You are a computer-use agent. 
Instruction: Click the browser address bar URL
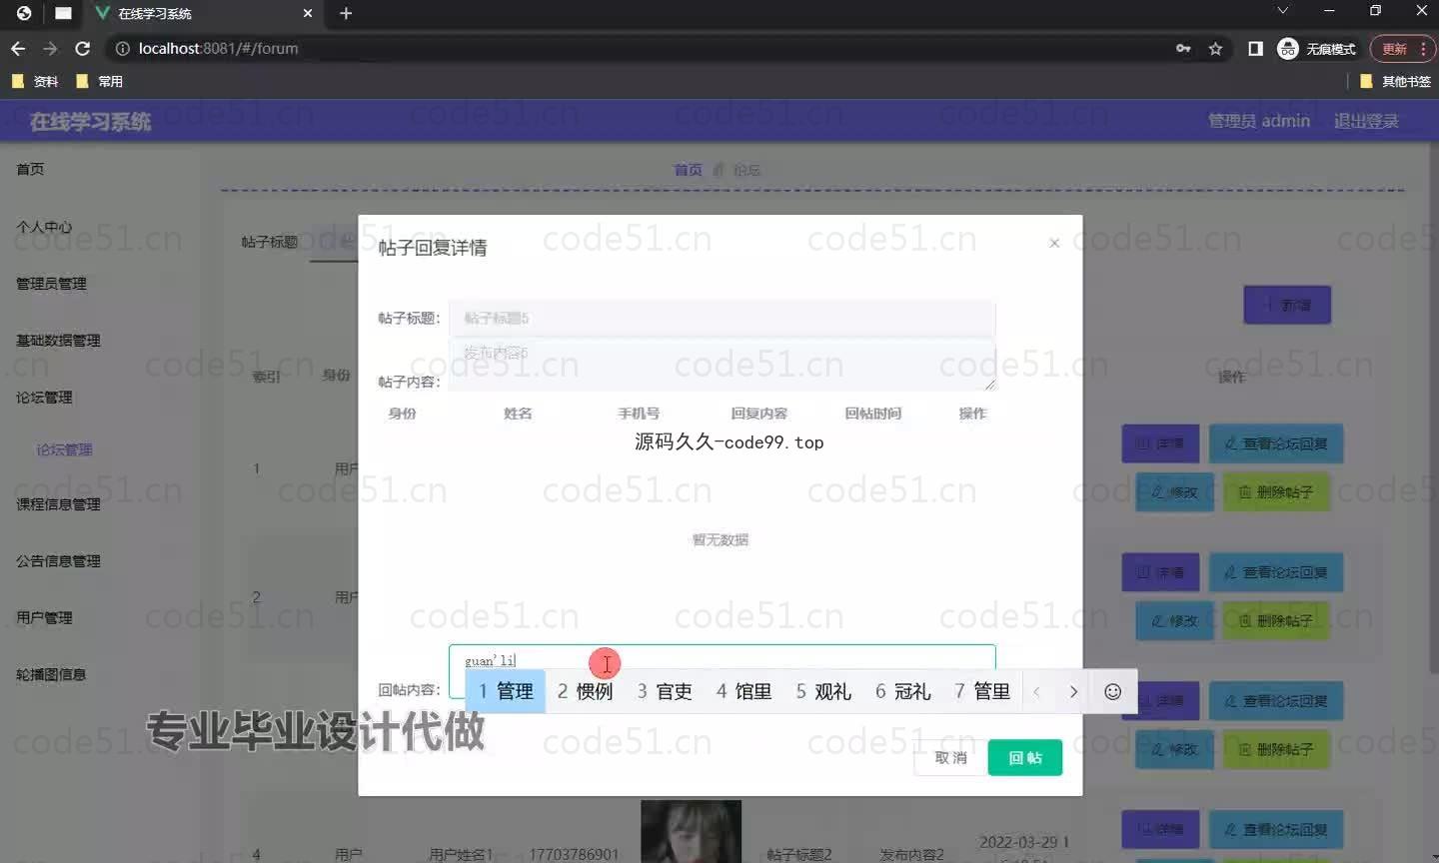click(218, 48)
